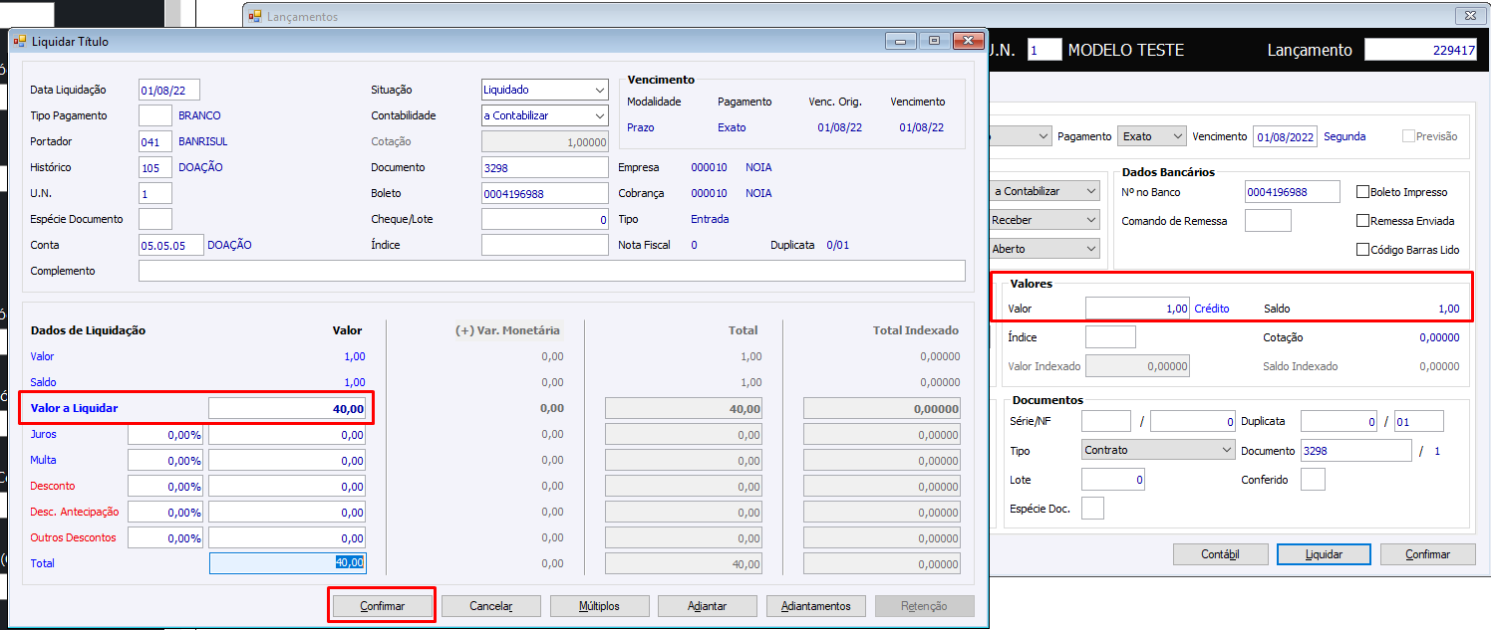1491x630 pixels.
Task: Click the Multa percentage field
Action: [165, 461]
